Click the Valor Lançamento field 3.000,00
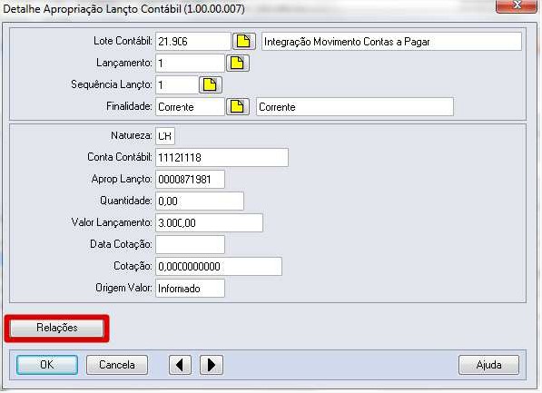 point(209,222)
